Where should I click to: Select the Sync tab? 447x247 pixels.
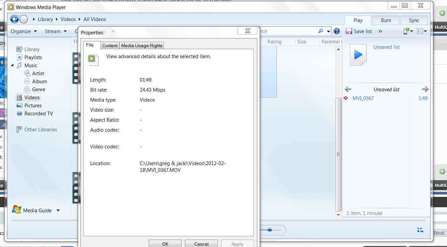414,20
